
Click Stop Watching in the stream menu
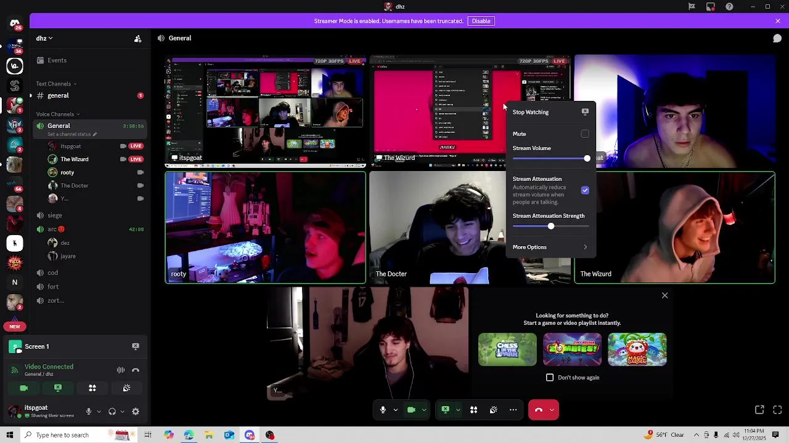click(550, 112)
